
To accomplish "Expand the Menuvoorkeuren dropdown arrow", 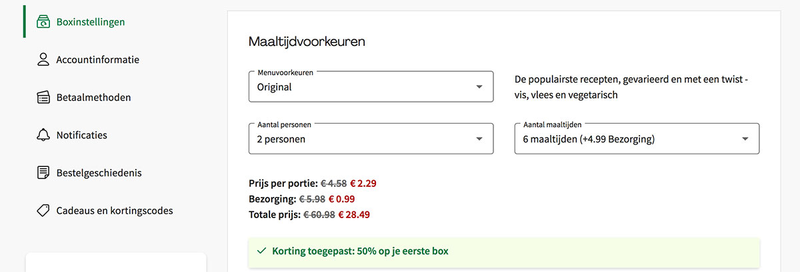I will click(x=479, y=87).
